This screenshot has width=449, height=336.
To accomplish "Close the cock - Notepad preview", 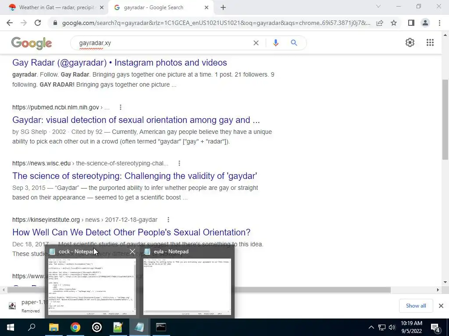I will (x=132, y=252).
